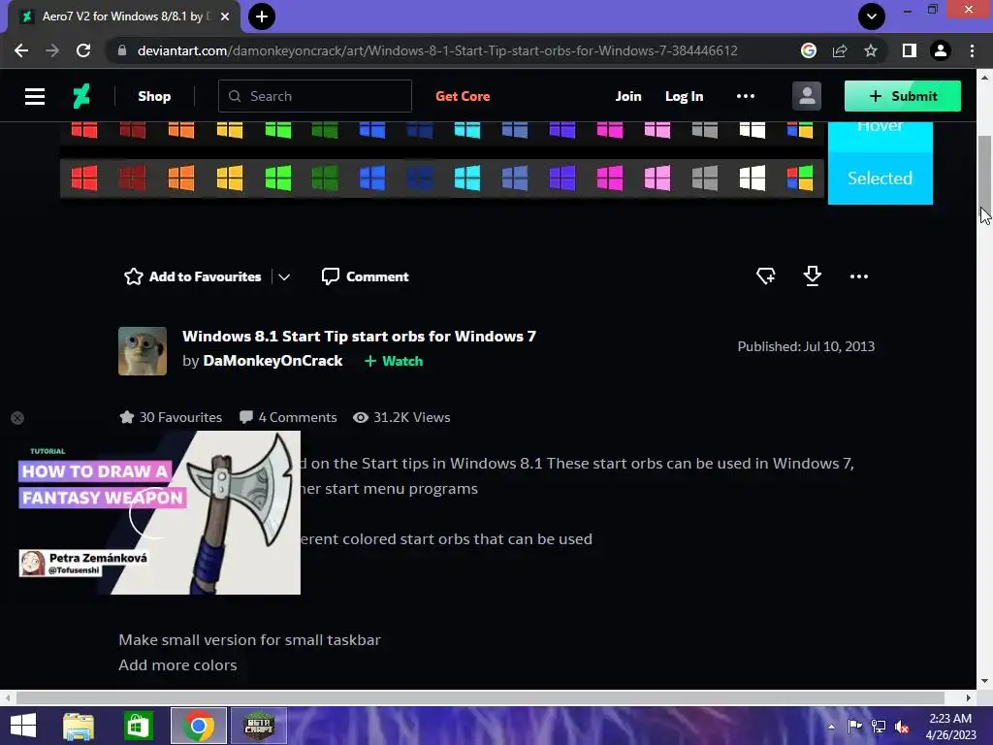The width and height of the screenshot is (993, 745).
Task: Open a new tab with plus button
Action: click(262, 16)
